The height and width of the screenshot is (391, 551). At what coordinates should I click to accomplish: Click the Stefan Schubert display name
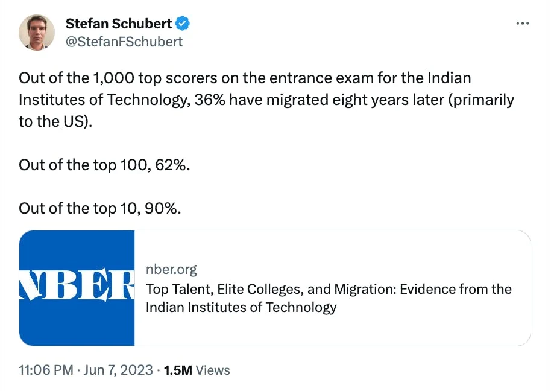[x=118, y=24]
